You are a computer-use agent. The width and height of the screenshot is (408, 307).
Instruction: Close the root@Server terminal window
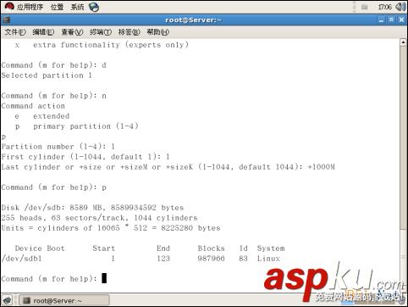pyautogui.click(x=401, y=20)
